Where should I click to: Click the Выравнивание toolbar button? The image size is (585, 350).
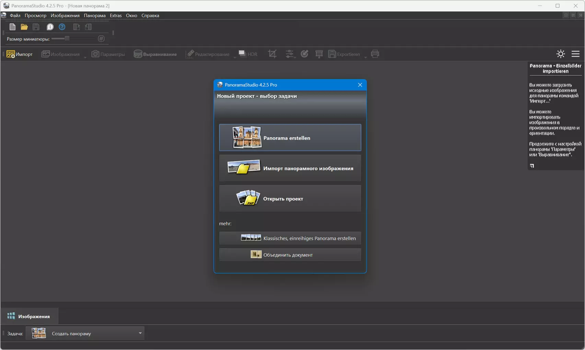(x=155, y=54)
